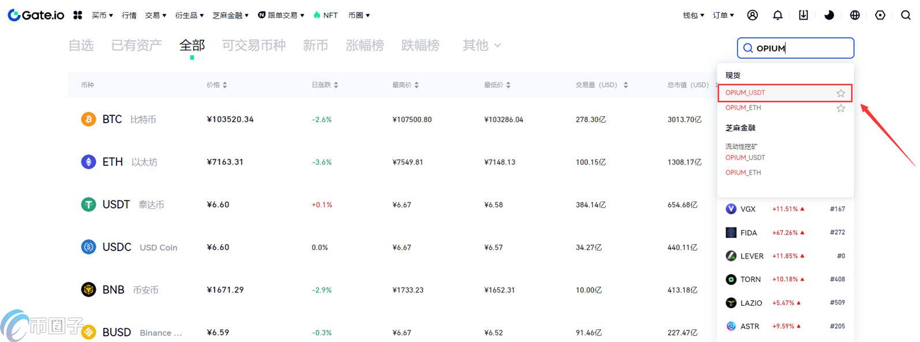Switch to the 涨幅榜 tab
Image resolution: width=920 pixels, height=342 pixels.
[365, 45]
